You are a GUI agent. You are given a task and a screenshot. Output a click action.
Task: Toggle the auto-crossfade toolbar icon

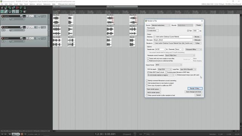(2, 12)
